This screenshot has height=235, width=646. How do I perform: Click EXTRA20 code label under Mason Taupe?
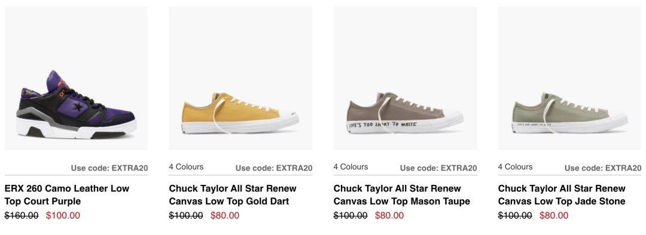coord(438,168)
